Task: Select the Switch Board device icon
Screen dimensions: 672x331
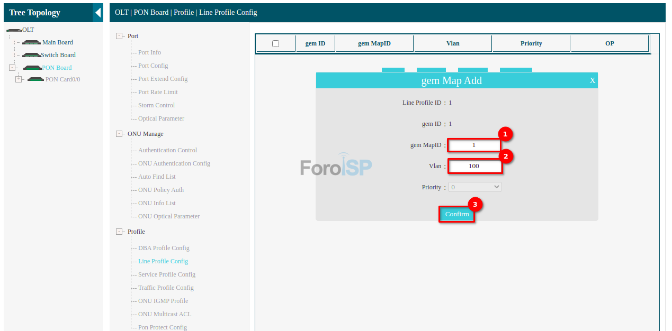Action: tap(31, 55)
